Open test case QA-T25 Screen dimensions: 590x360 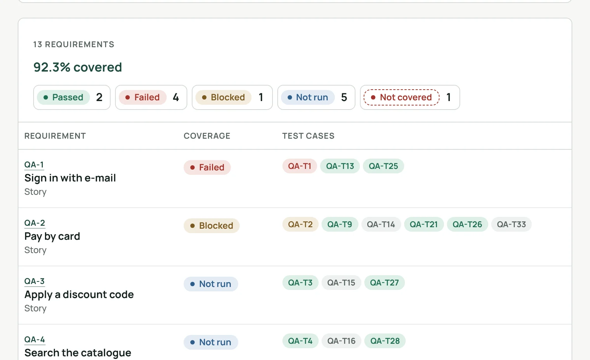pos(383,166)
